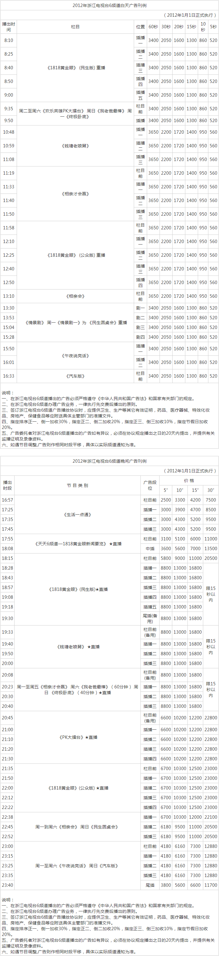This screenshot has width=219, height=956.
Task: Select the "播出时间" header in the daytime table
Action: tap(8, 27)
